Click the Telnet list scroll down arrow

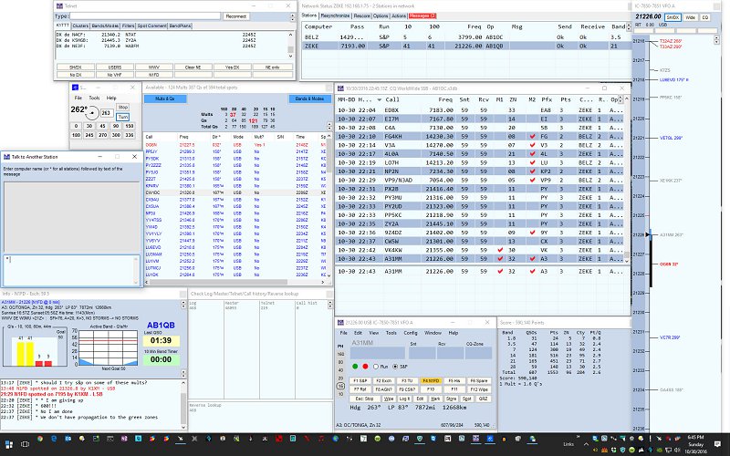(290, 56)
